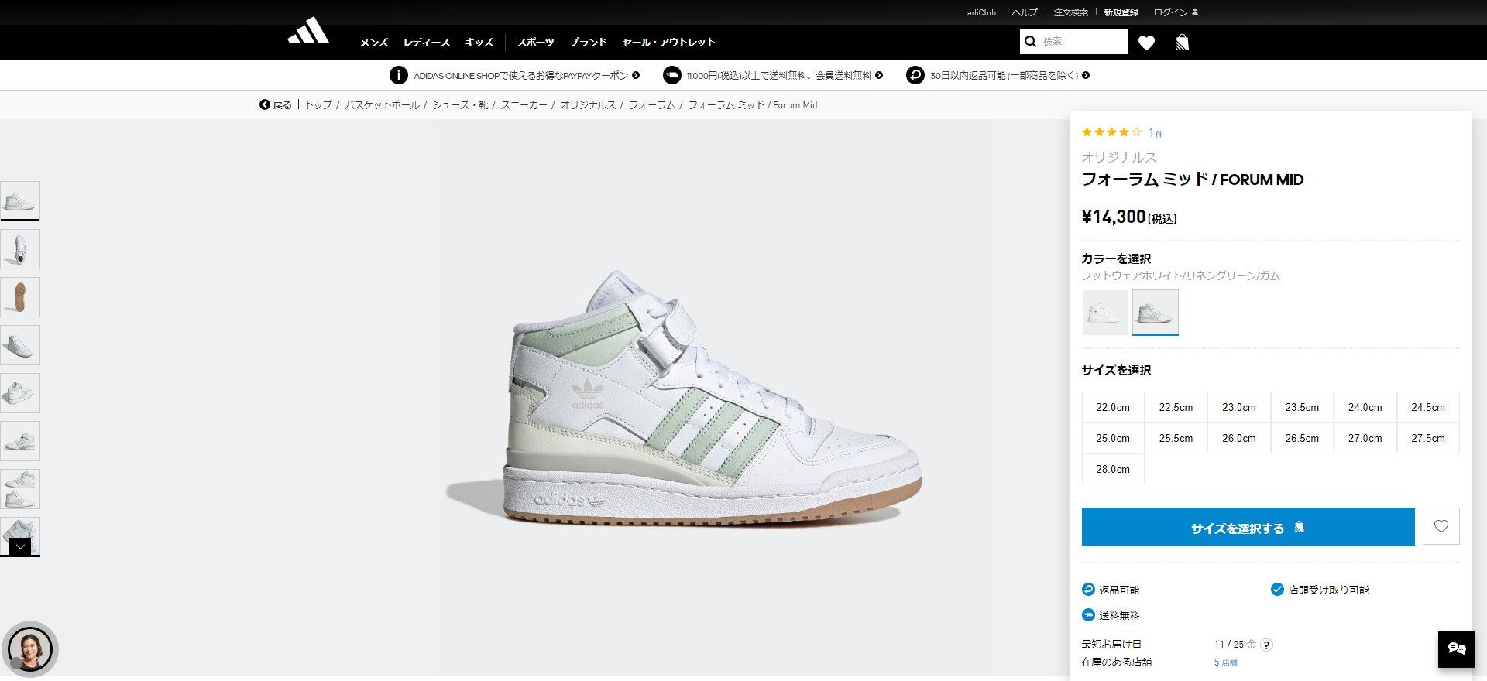Screen dimensions: 1487x681
Task: View the side-view shoe thumbnail at top
Action: tap(20, 201)
